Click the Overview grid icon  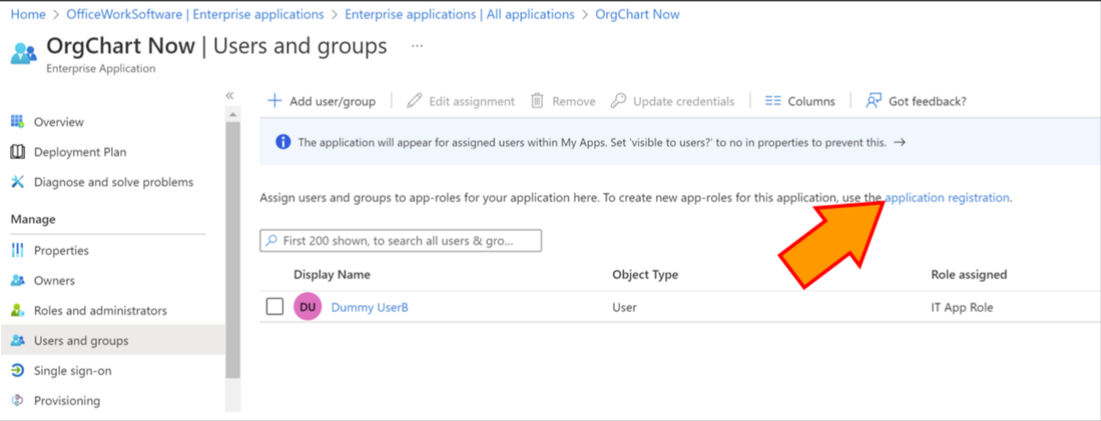(17, 121)
